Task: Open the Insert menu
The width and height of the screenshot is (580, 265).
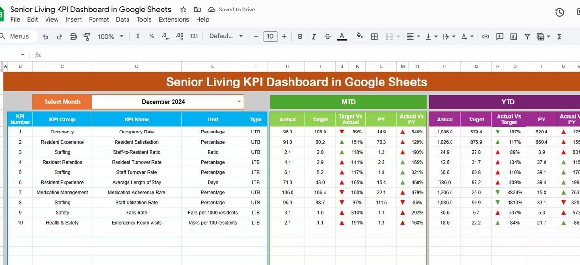Action: 73,20
